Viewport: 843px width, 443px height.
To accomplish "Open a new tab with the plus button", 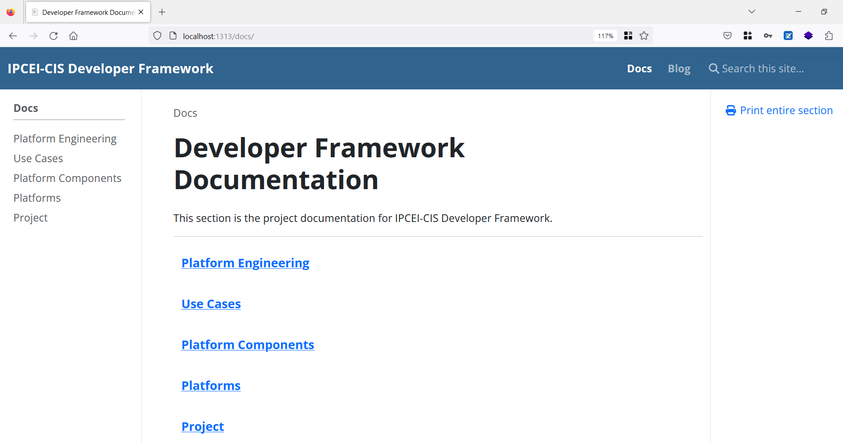I will pyautogui.click(x=162, y=12).
